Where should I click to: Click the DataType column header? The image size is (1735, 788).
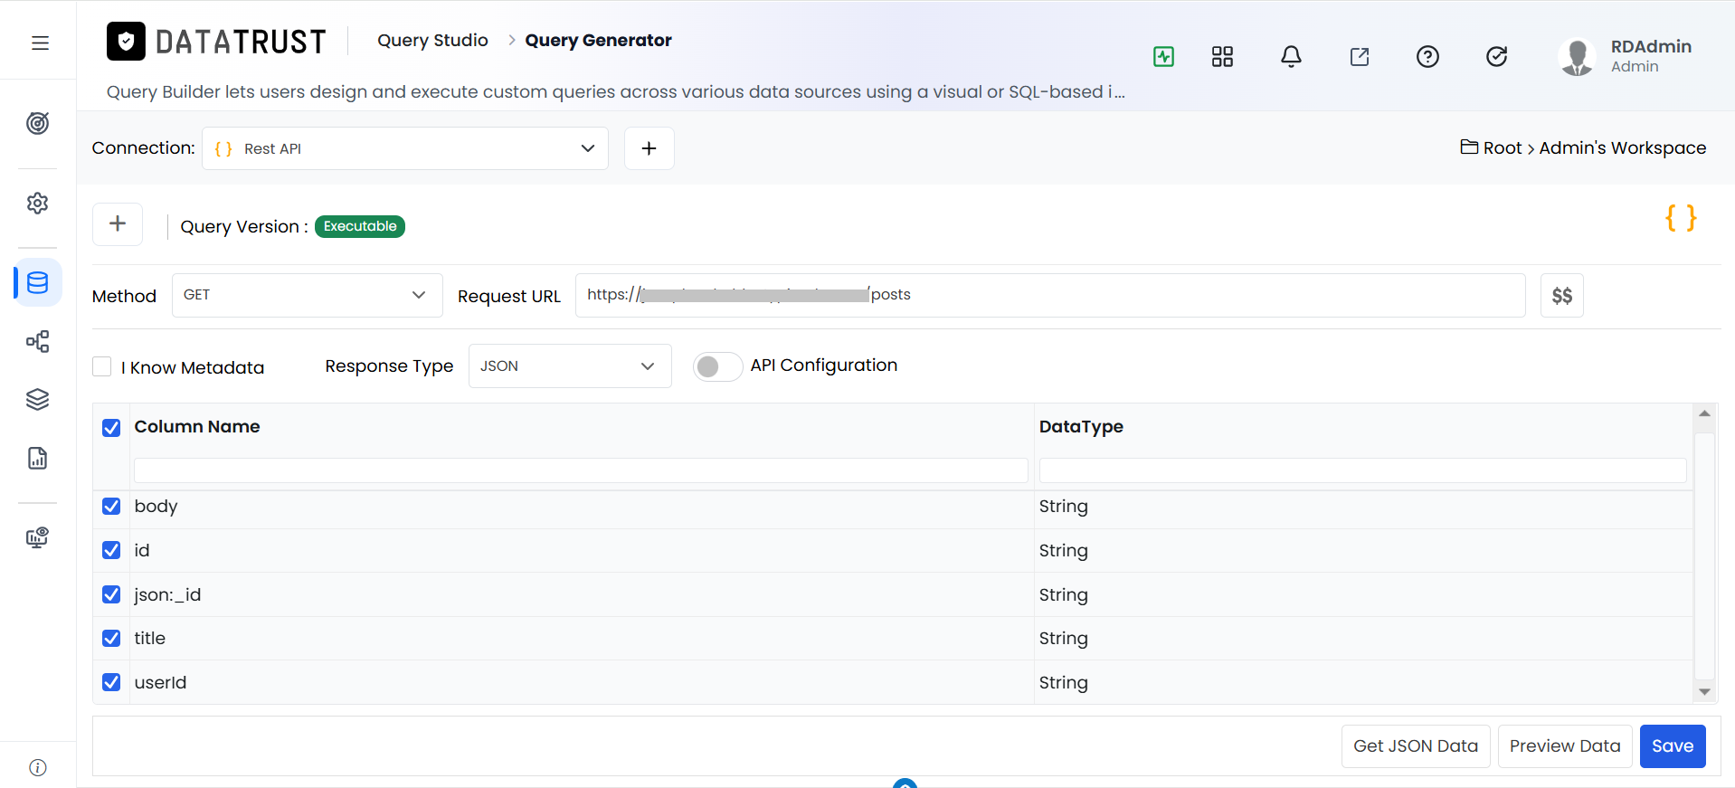[x=1081, y=427]
